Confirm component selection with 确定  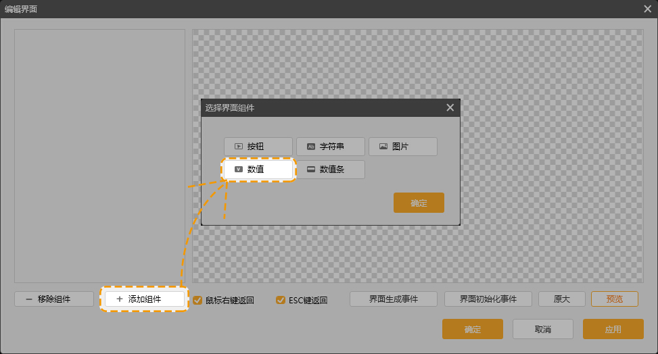click(x=419, y=203)
